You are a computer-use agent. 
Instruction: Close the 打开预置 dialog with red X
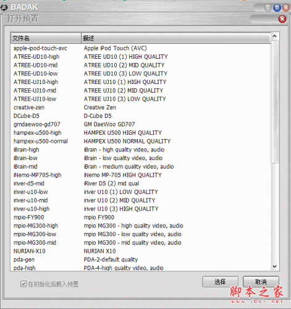(282, 19)
